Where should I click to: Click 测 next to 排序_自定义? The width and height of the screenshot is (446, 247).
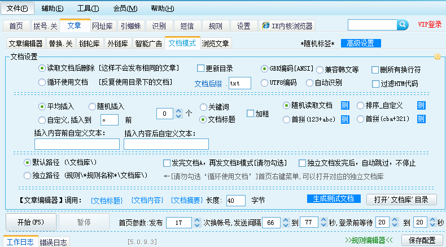click(421, 106)
